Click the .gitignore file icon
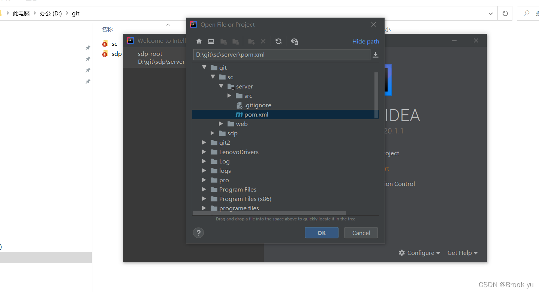This screenshot has width=539, height=292. click(x=240, y=105)
